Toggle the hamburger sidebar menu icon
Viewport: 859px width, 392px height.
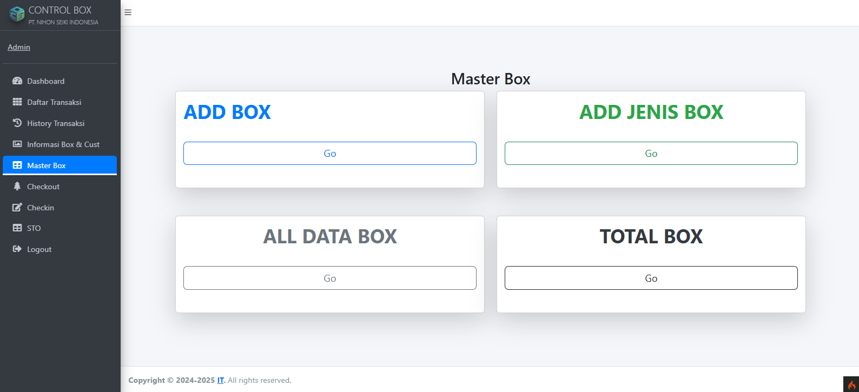pyautogui.click(x=128, y=12)
